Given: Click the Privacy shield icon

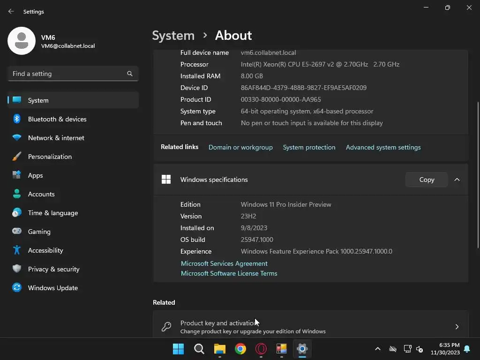Looking at the screenshot, I should (17, 269).
